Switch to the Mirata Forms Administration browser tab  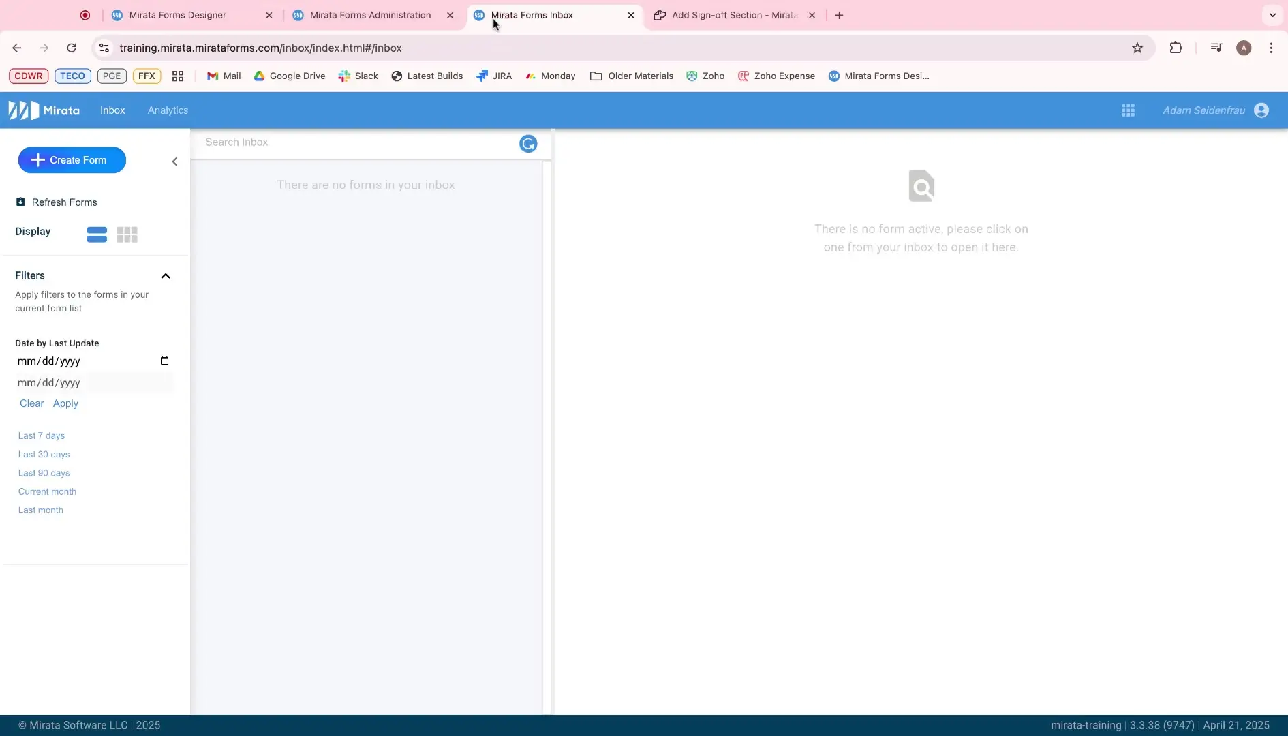click(371, 15)
